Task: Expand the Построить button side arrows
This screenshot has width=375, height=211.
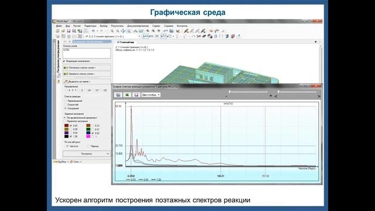Action: [x=108, y=154]
